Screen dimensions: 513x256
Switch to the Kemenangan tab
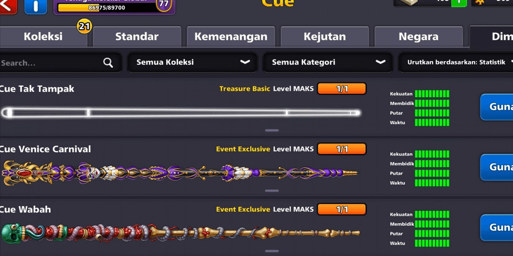[x=230, y=37]
